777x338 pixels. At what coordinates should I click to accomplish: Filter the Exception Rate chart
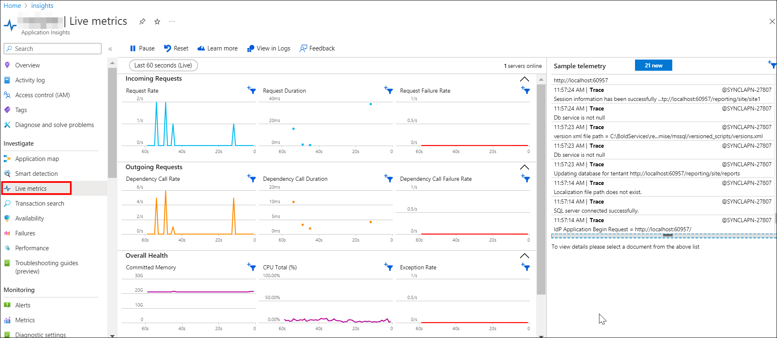(525, 267)
